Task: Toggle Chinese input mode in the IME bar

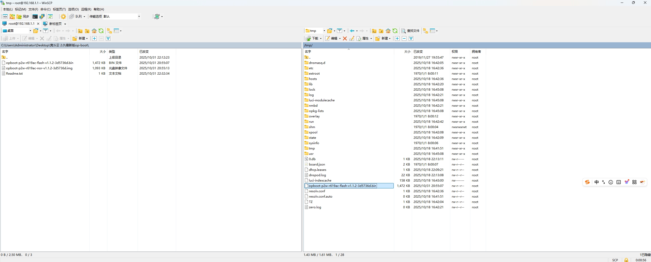Action: [597, 182]
